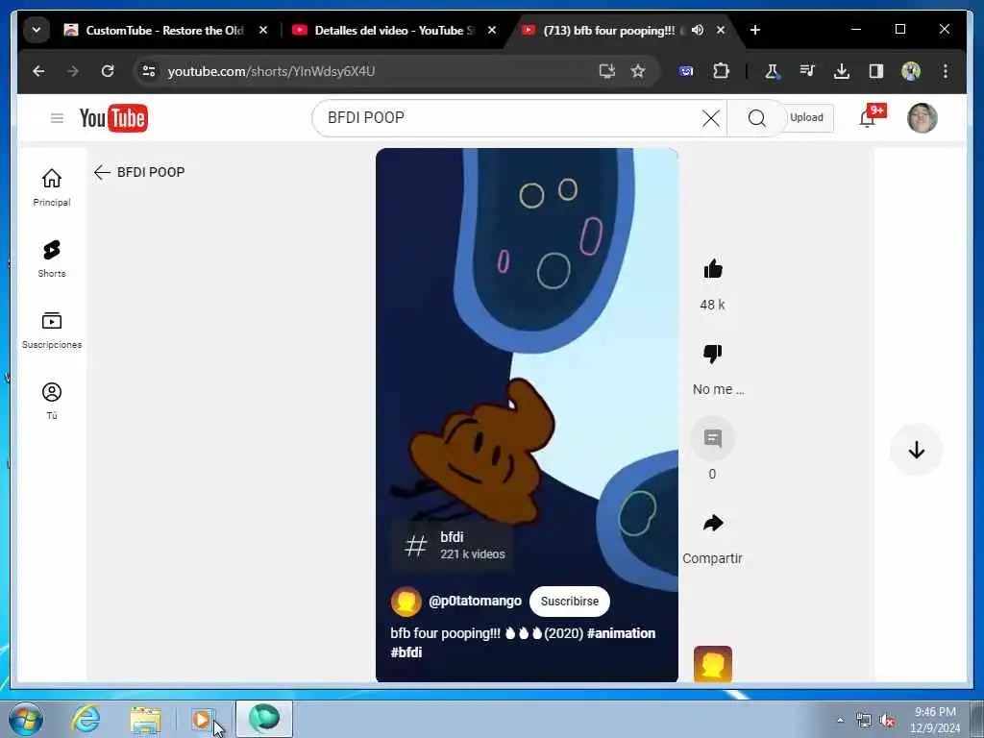The height and width of the screenshot is (738, 984).
Task: Reload the current page
Action: [108, 71]
